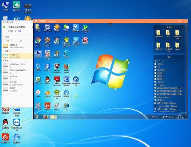Click the volume icon in remote system tray
Image resolution: width=191 pixels, height=147 pixels.
tap(169, 117)
